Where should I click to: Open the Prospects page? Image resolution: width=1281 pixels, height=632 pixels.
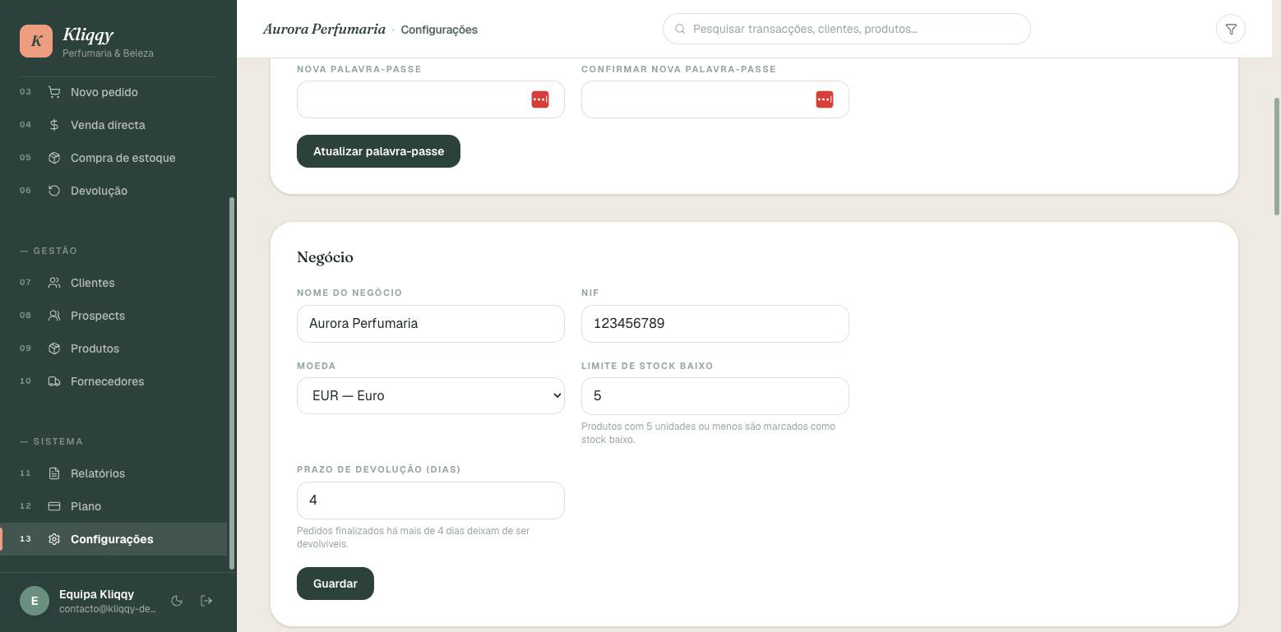pyautogui.click(x=113, y=316)
